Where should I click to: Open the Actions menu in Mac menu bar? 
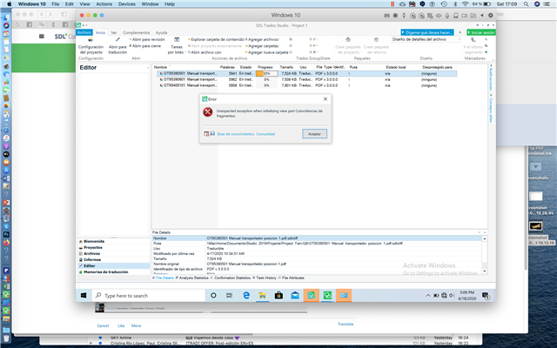click(x=104, y=3)
